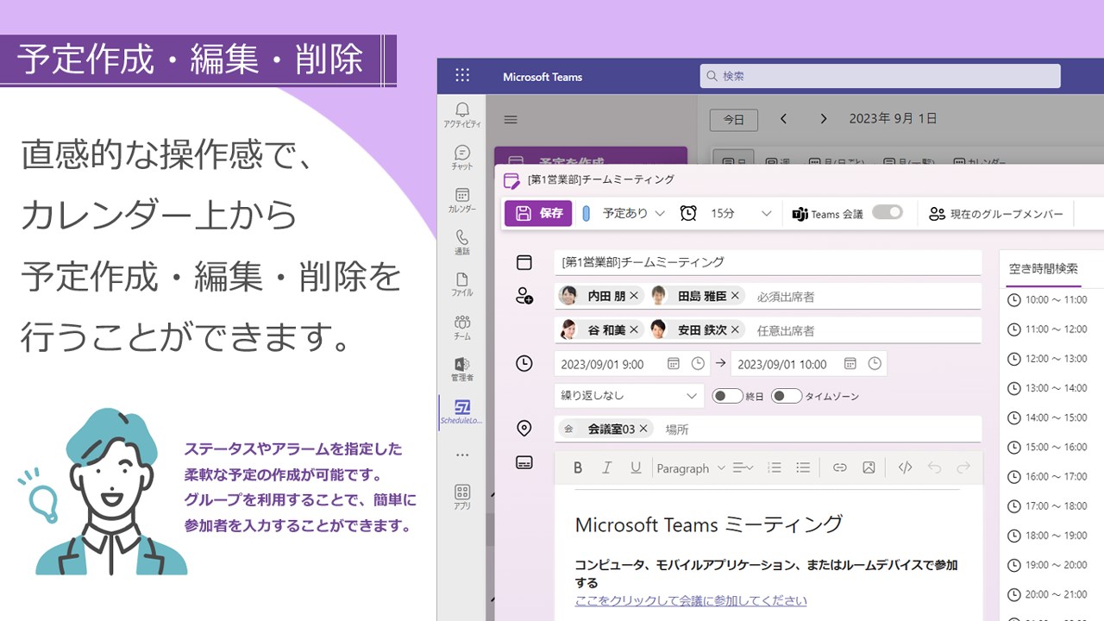This screenshot has width=1104, height=621.
Task: Redo the last edit in the editor
Action: coord(963,467)
